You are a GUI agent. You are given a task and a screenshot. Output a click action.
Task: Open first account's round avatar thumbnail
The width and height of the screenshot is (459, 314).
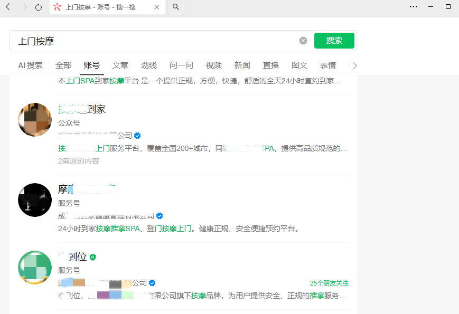point(35,120)
